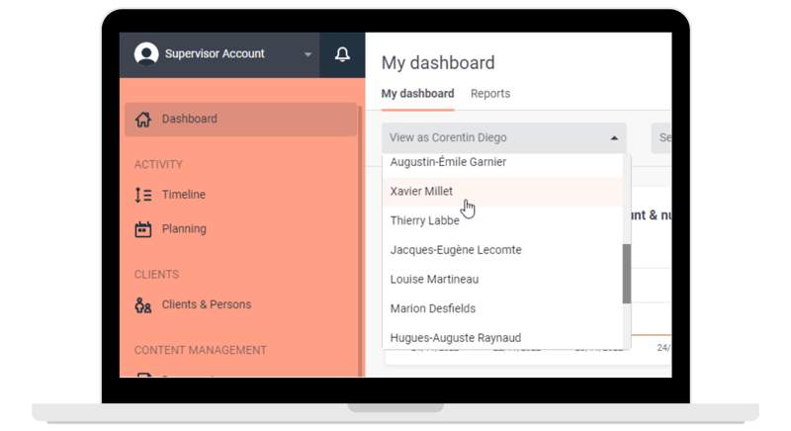The image size is (791, 431).
Task: Choose Louise Martineau in the list
Action: tap(434, 280)
